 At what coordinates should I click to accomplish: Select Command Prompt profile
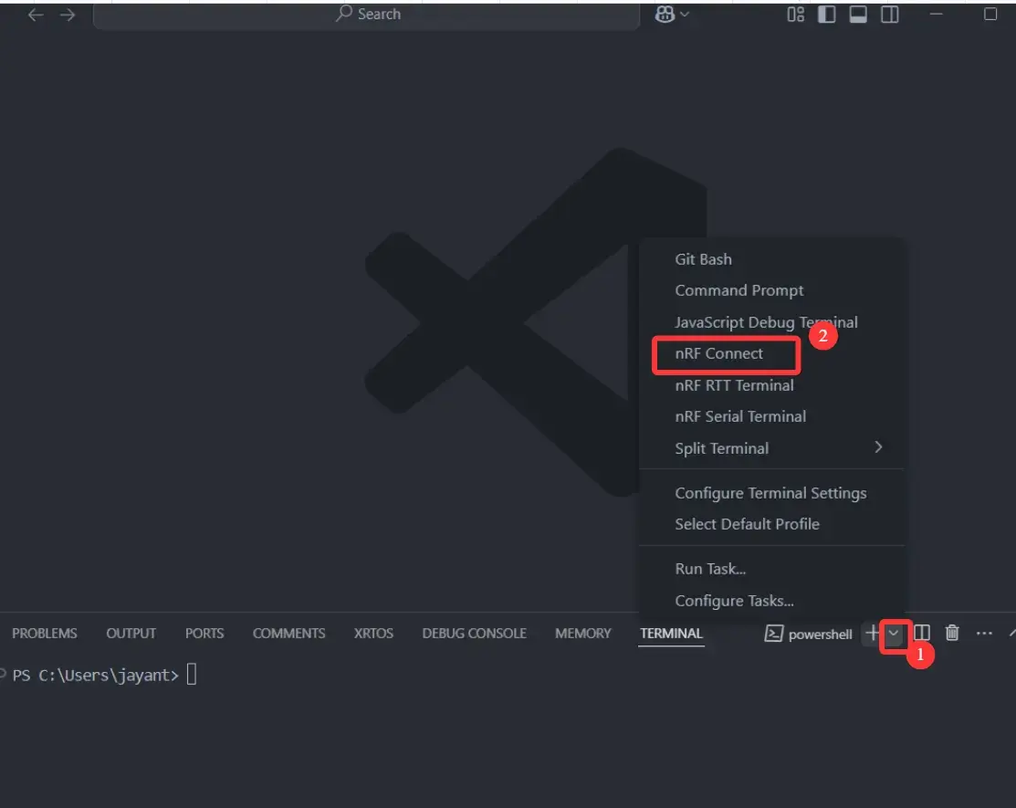click(x=771, y=290)
